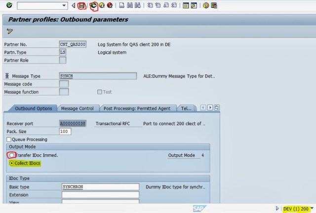Open the DEV (1) 200 system info dropdown
Viewport: 316px width, 213px height.
pos(312,209)
